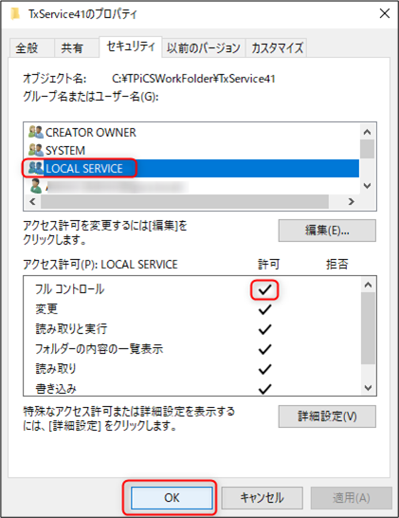The height and width of the screenshot is (518, 399).
Task: Click the Full Control allow checkmark
Action: [x=264, y=290]
